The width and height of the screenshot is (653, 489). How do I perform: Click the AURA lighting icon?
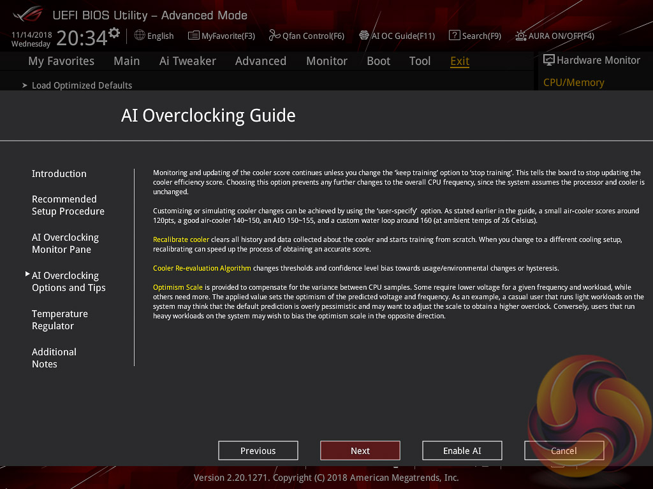(x=520, y=36)
